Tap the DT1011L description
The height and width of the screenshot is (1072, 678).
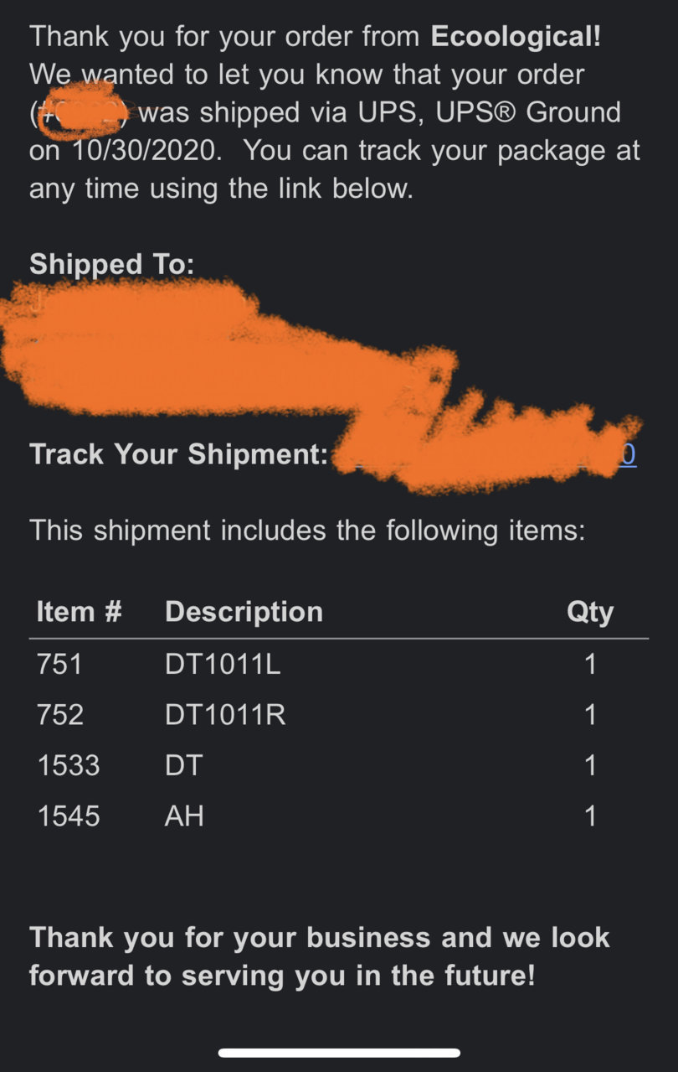point(223,665)
